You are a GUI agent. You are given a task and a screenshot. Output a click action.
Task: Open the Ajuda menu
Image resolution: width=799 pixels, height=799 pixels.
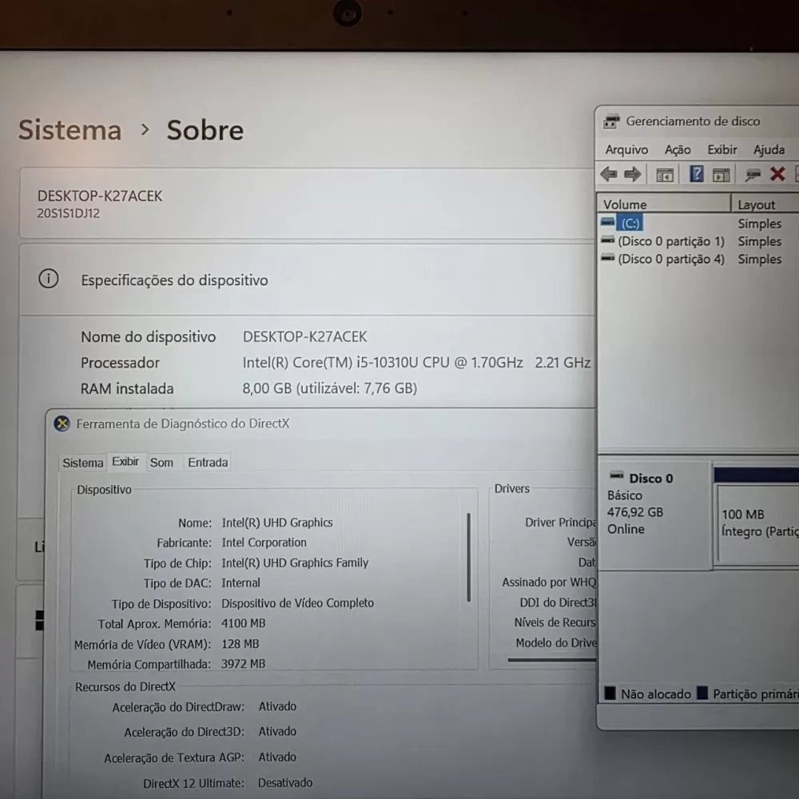[x=769, y=149]
